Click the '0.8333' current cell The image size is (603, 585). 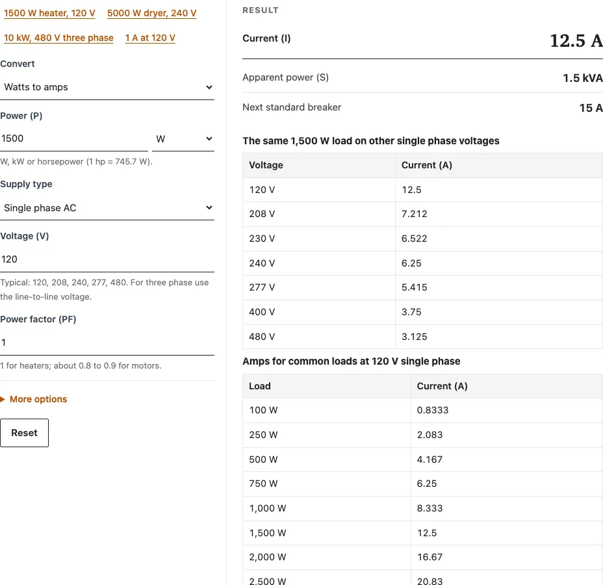point(507,410)
